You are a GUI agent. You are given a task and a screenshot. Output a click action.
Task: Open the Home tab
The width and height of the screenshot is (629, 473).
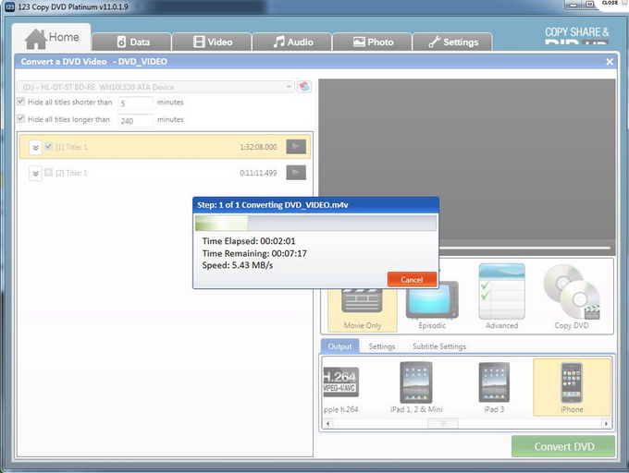pyautogui.click(x=52, y=37)
